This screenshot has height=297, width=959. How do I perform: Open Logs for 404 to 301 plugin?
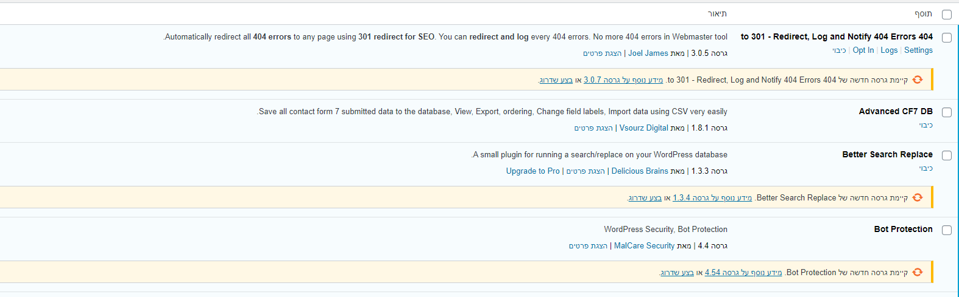coord(889,50)
